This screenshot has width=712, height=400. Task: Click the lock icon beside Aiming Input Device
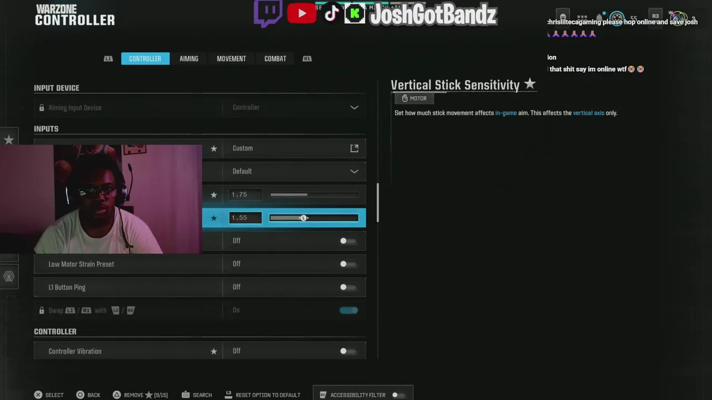tap(42, 108)
